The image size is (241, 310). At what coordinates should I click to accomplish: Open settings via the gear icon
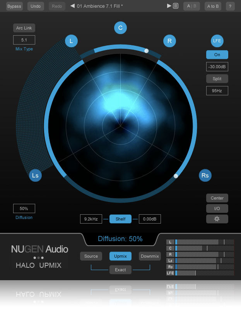click(217, 219)
